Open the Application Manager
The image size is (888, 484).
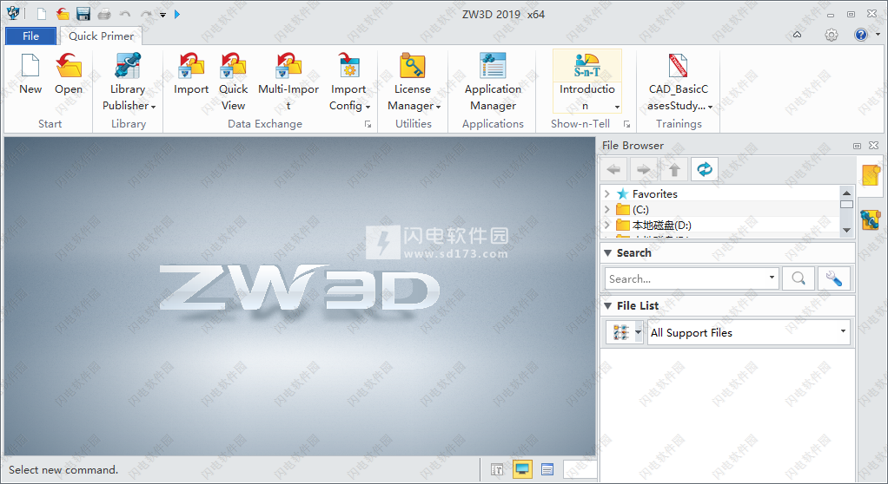coord(494,66)
